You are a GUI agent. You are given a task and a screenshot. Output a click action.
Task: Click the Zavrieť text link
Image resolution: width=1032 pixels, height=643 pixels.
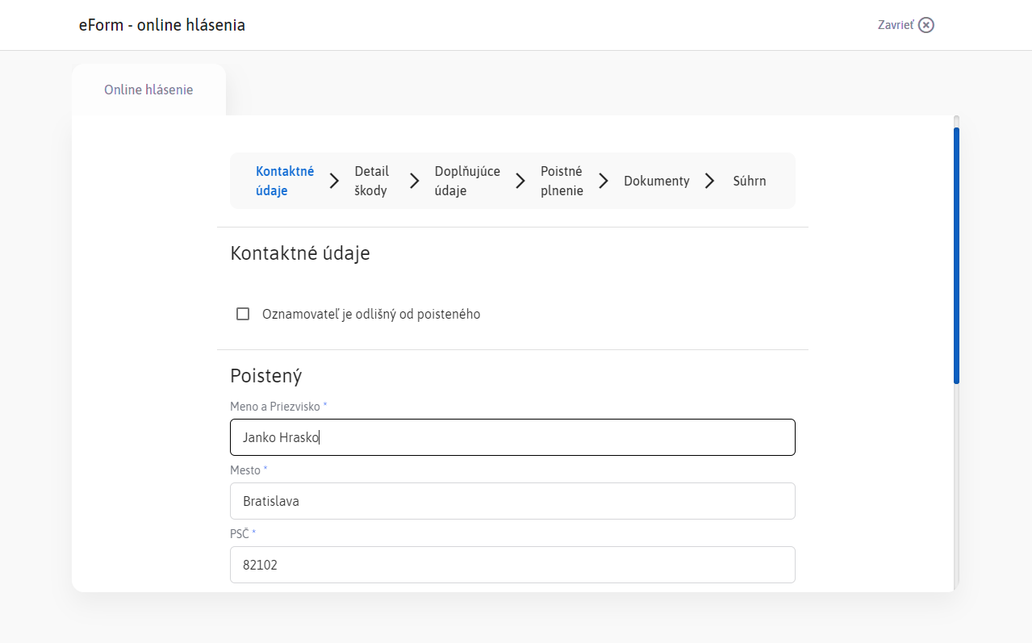point(896,25)
